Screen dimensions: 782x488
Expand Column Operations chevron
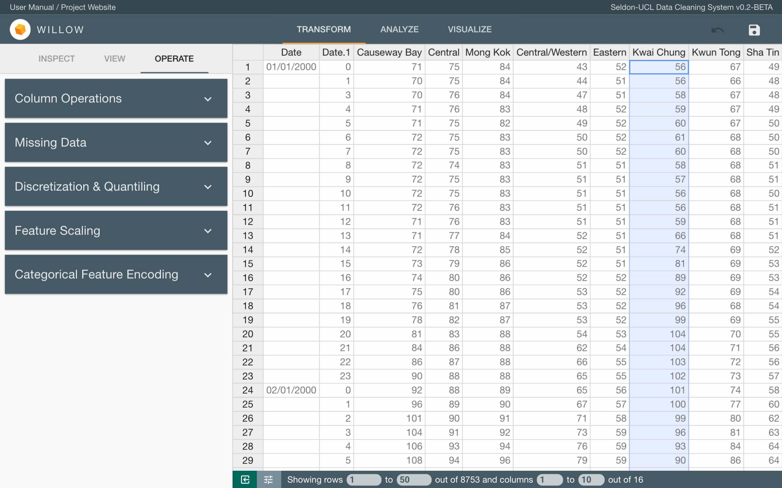pyautogui.click(x=208, y=99)
